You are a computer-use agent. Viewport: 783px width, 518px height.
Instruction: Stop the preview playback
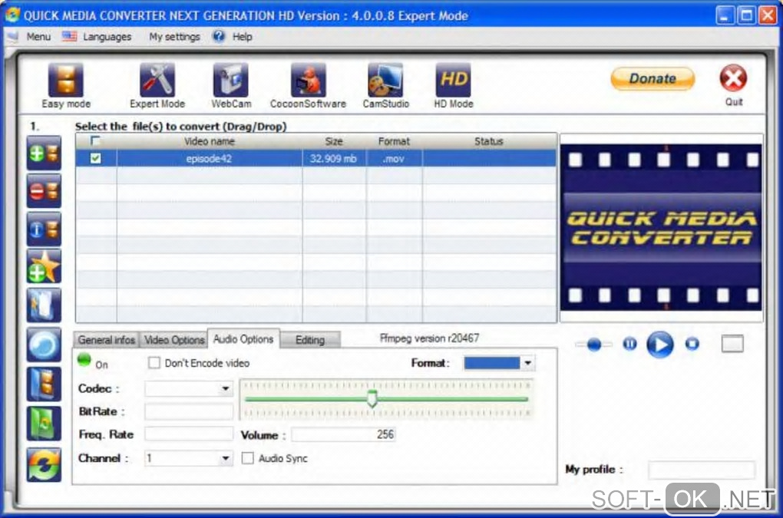point(692,343)
